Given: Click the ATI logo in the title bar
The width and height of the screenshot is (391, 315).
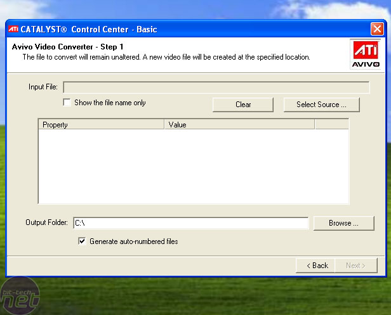Looking at the screenshot, I should click(13, 29).
